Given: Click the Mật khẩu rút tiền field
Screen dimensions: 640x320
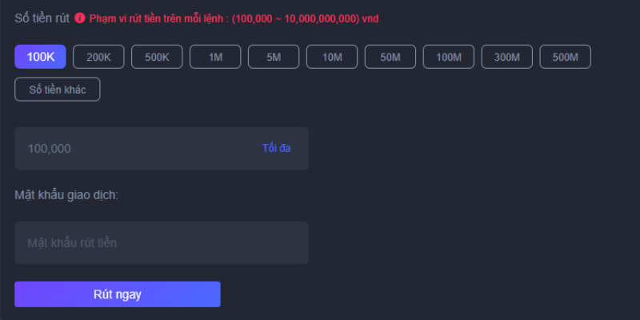Looking at the screenshot, I should pyautogui.click(x=162, y=243).
